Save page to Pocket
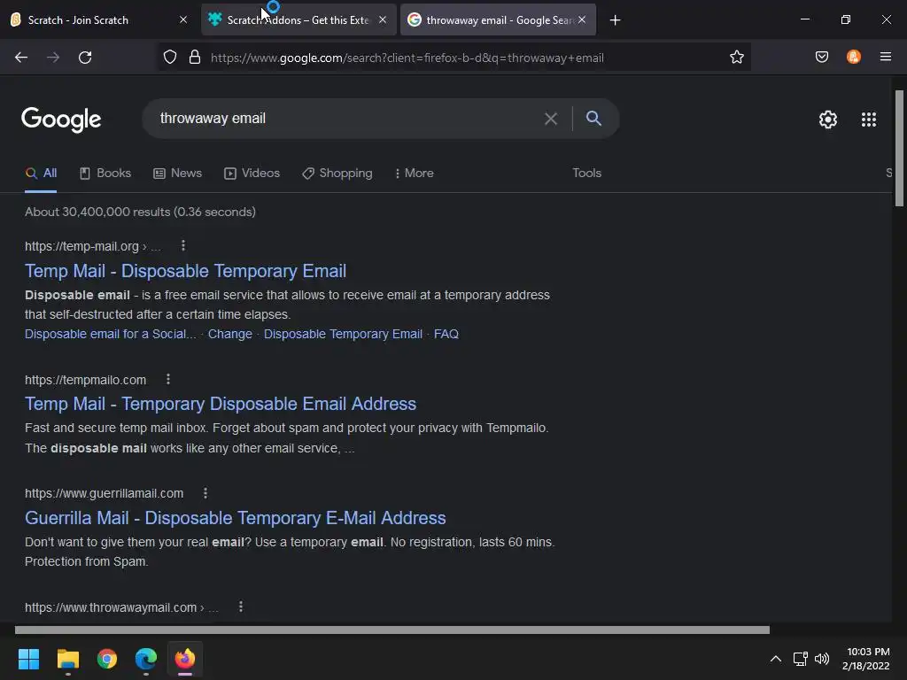This screenshot has width=907, height=680. [821, 58]
